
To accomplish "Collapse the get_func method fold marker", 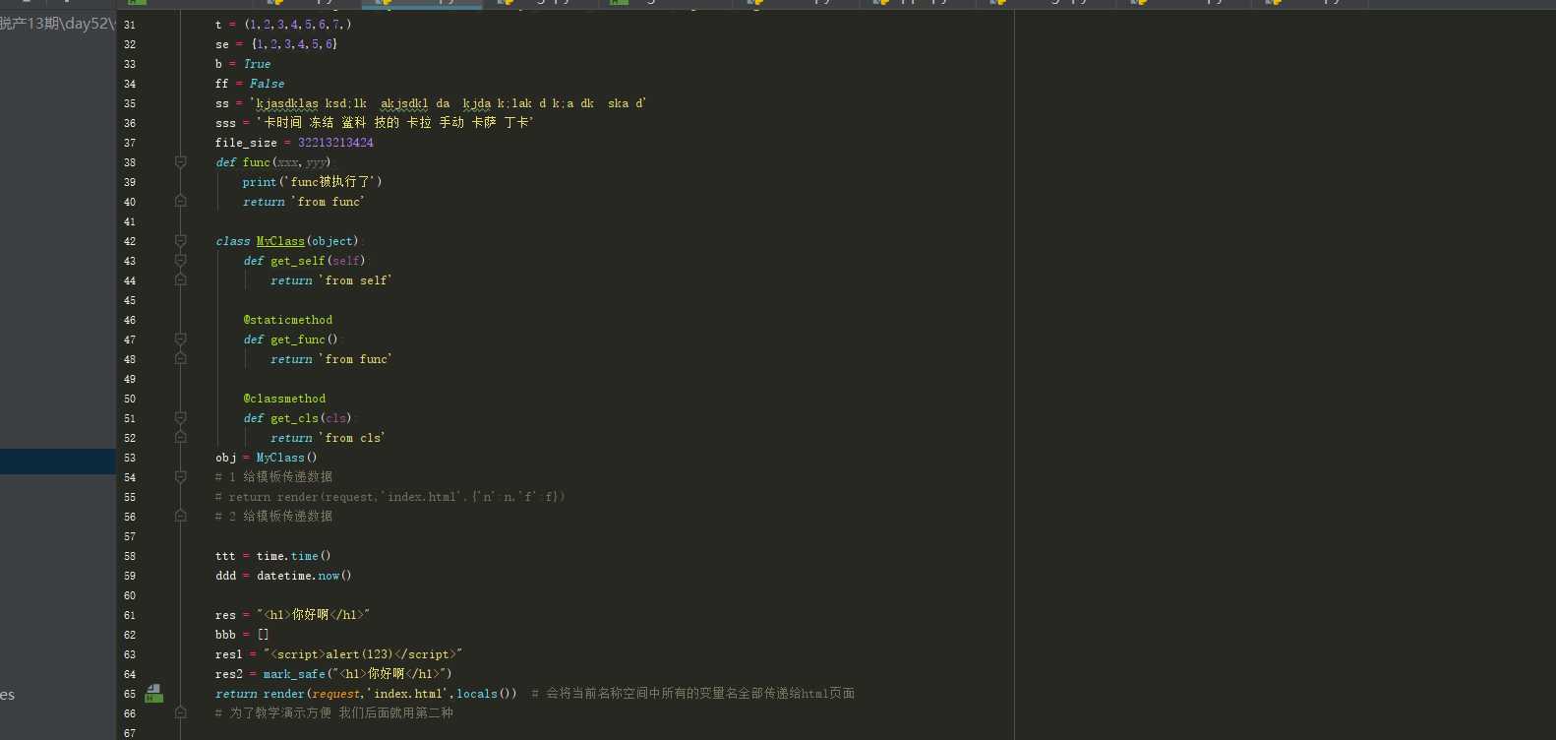I will 181,339.
